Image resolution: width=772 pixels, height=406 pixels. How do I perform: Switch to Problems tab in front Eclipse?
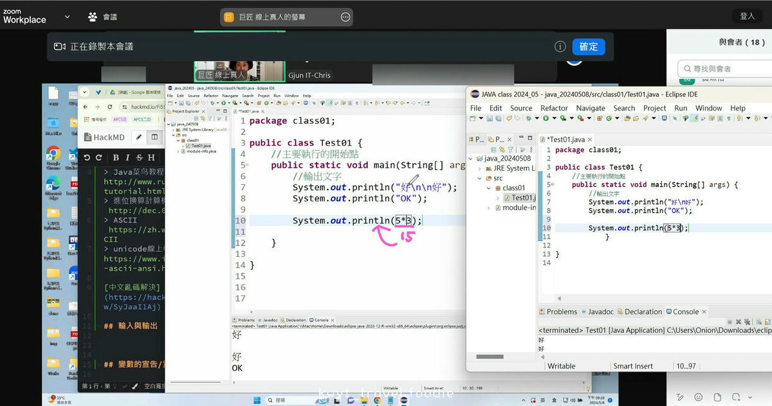click(x=558, y=312)
